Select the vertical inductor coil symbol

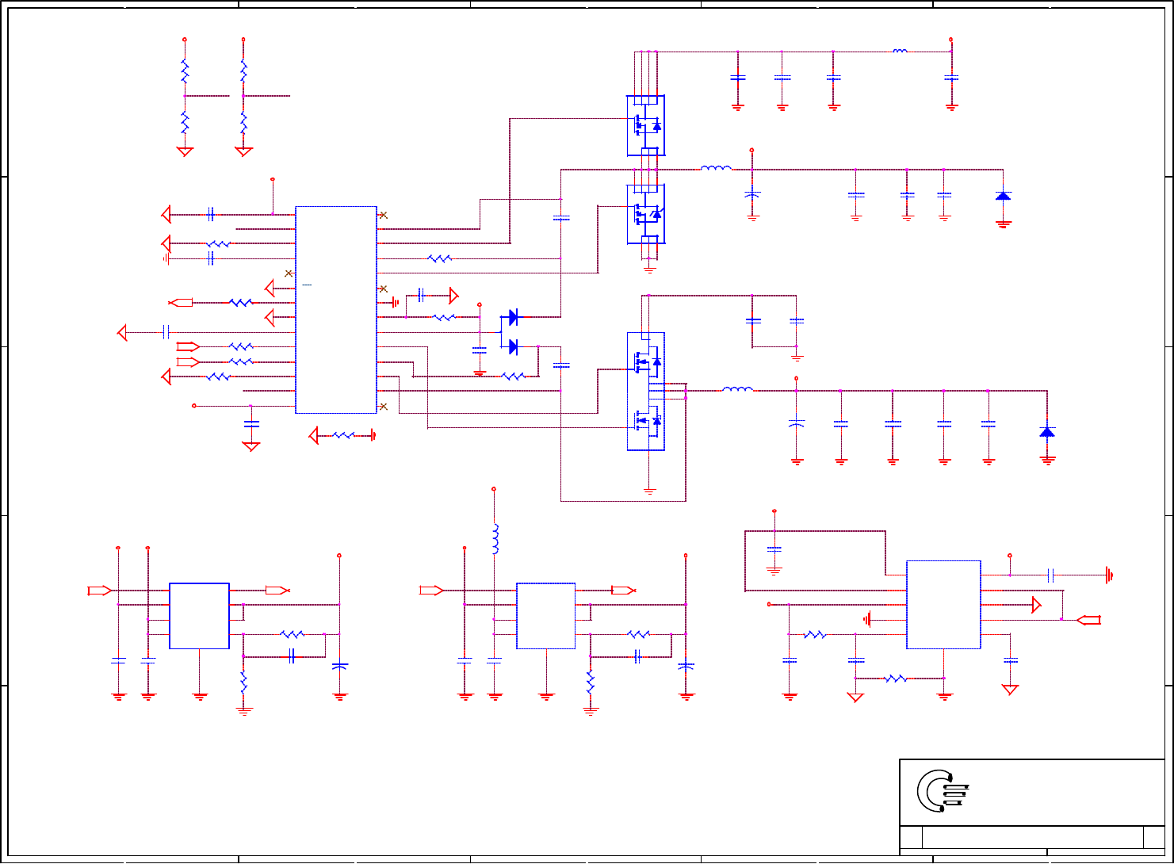[495, 539]
